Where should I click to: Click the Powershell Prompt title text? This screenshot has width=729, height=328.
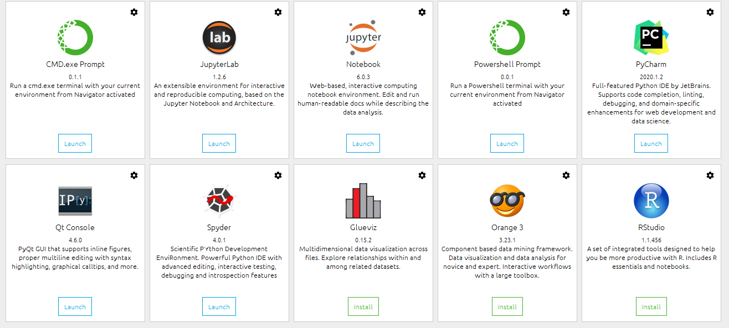507,64
